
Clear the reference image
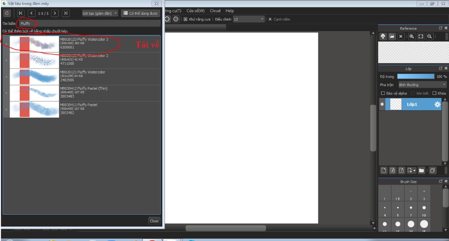point(401,36)
